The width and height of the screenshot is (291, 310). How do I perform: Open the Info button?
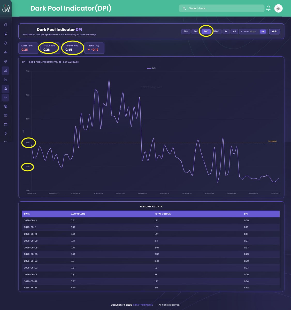[x=274, y=32]
